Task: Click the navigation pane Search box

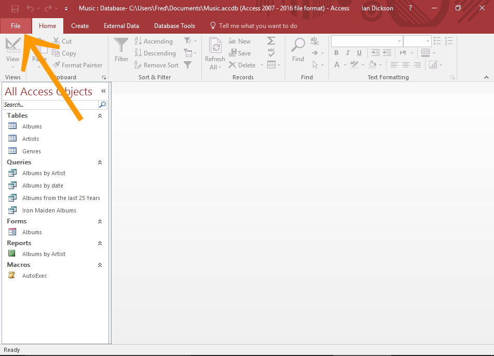Action: coord(49,104)
